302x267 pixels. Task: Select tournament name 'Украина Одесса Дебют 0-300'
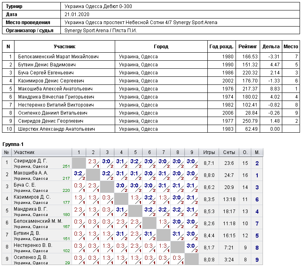pos(98,6)
